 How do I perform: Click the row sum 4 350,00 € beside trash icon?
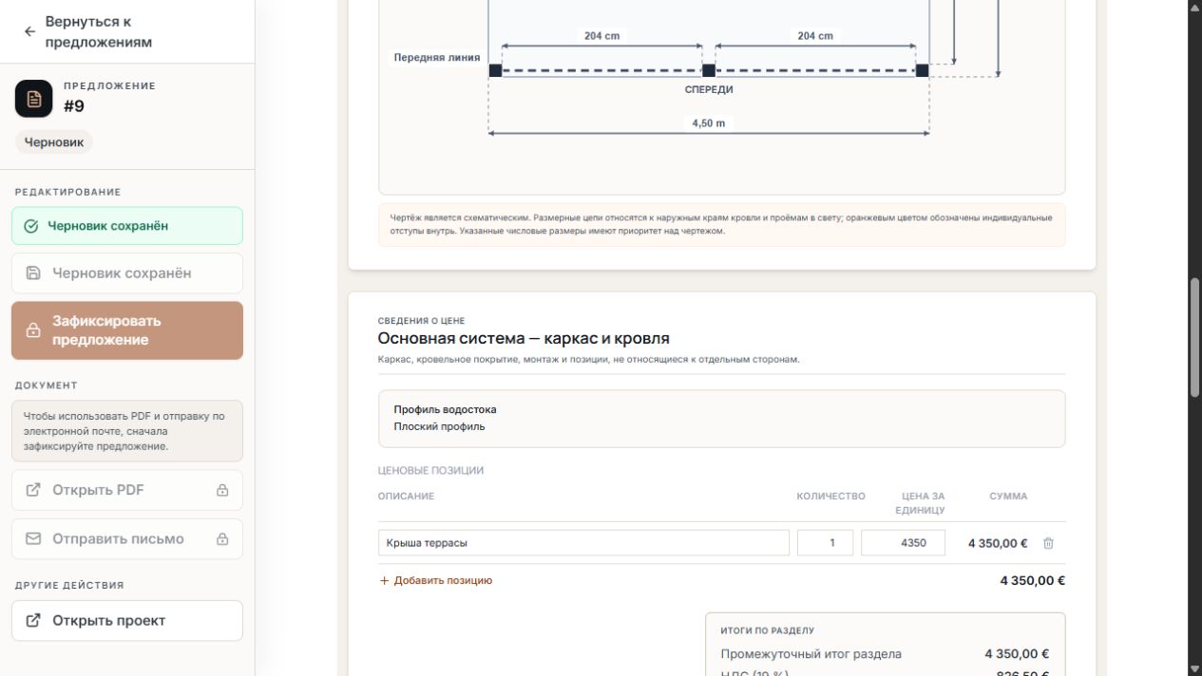coord(998,543)
